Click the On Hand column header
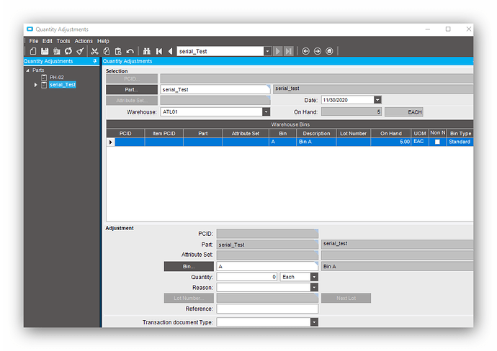The image size is (497, 351). pos(391,134)
